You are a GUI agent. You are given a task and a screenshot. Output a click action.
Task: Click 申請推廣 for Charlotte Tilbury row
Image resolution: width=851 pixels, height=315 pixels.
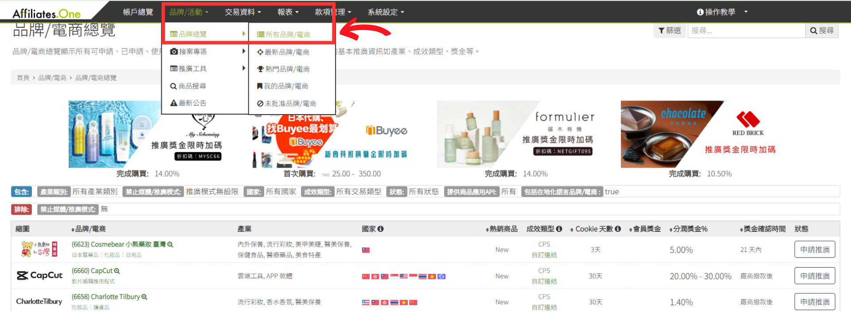click(x=815, y=302)
